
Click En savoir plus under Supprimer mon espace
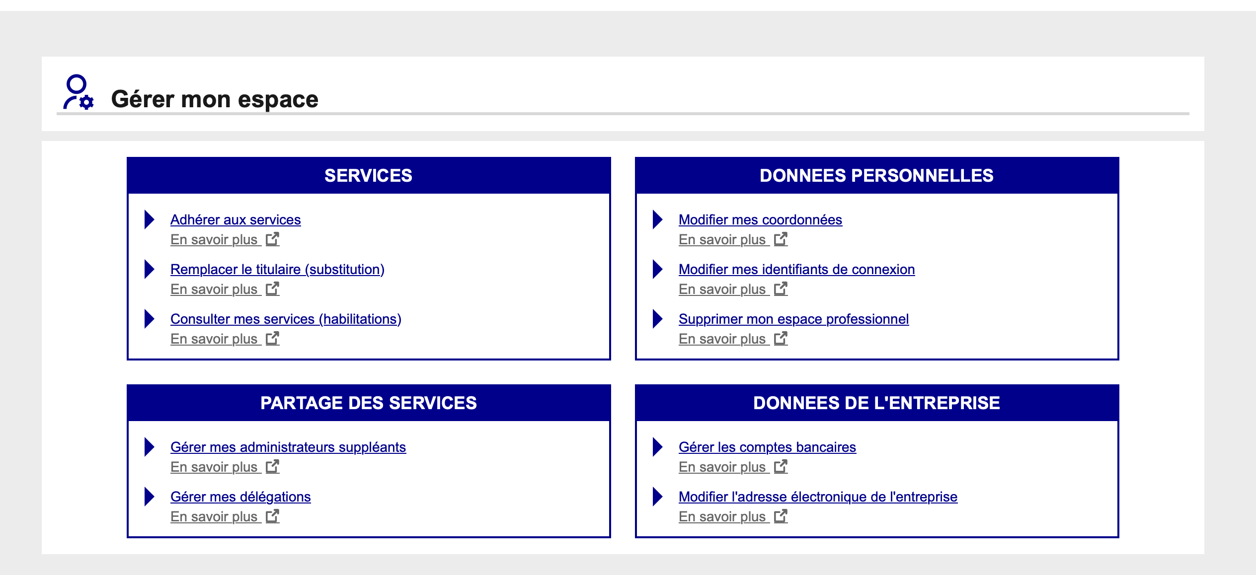722,339
